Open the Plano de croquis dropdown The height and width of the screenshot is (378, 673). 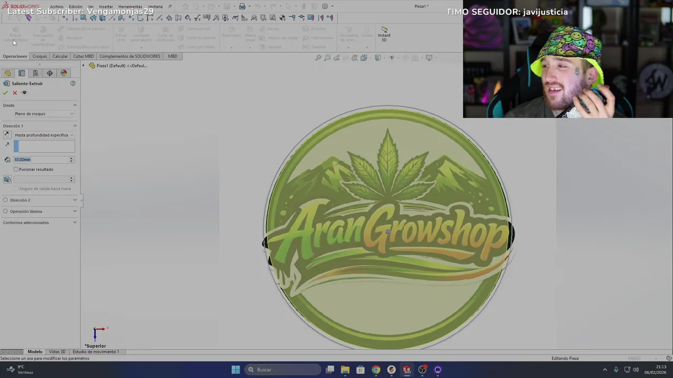pyautogui.click(x=44, y=114)
